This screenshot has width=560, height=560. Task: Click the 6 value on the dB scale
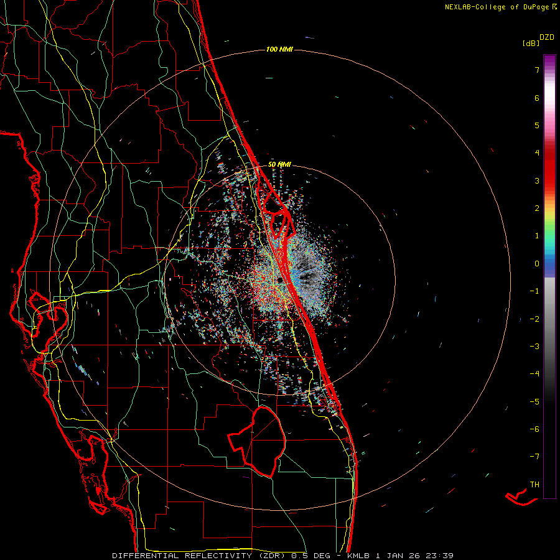pos(537,98)
